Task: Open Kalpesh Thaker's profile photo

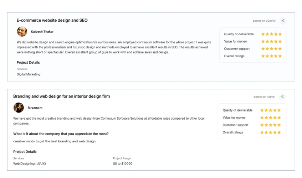Action: point(22,32)
